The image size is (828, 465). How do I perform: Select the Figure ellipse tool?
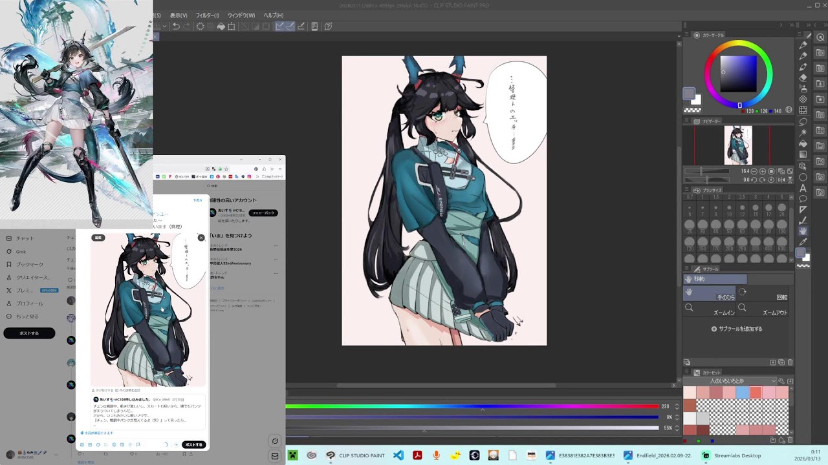click(x=803, y=177)
